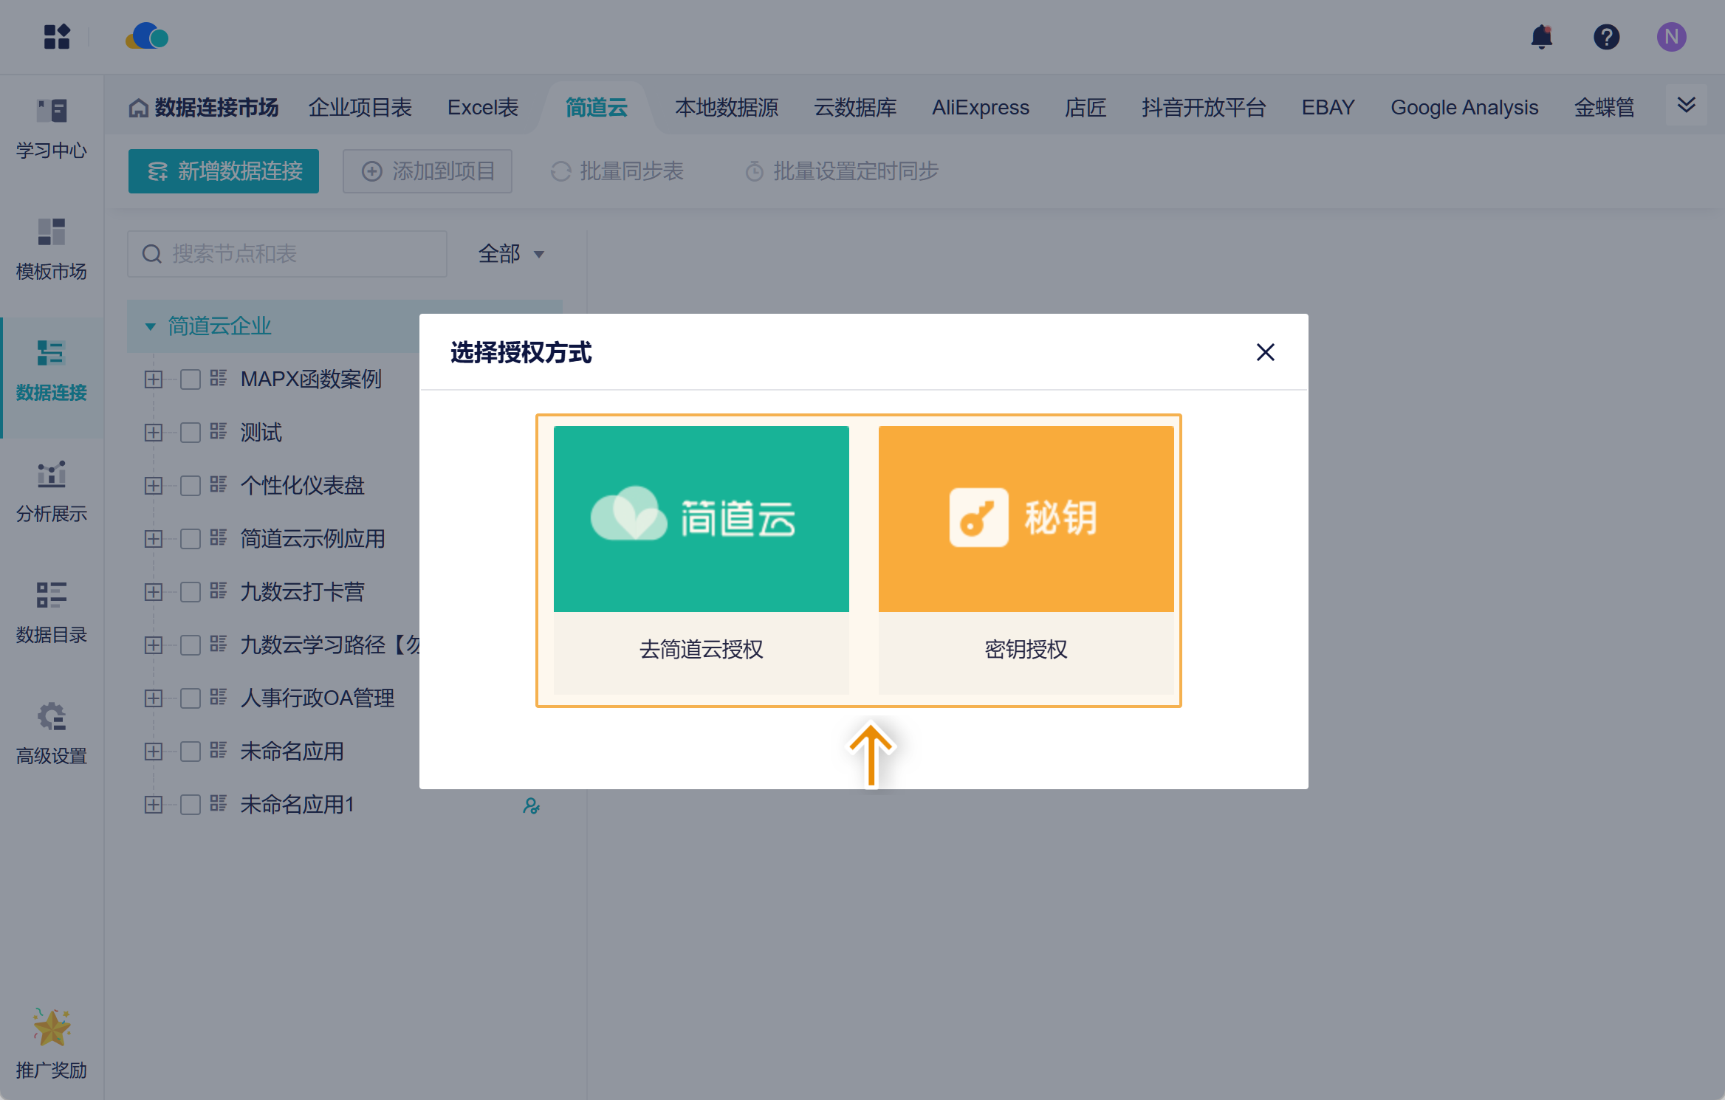Close the 选择授权方式 dialog
The image size is (1725, 1100).
[1265, 352]
